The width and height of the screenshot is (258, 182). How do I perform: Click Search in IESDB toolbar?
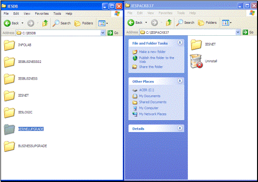click(62, 23)
